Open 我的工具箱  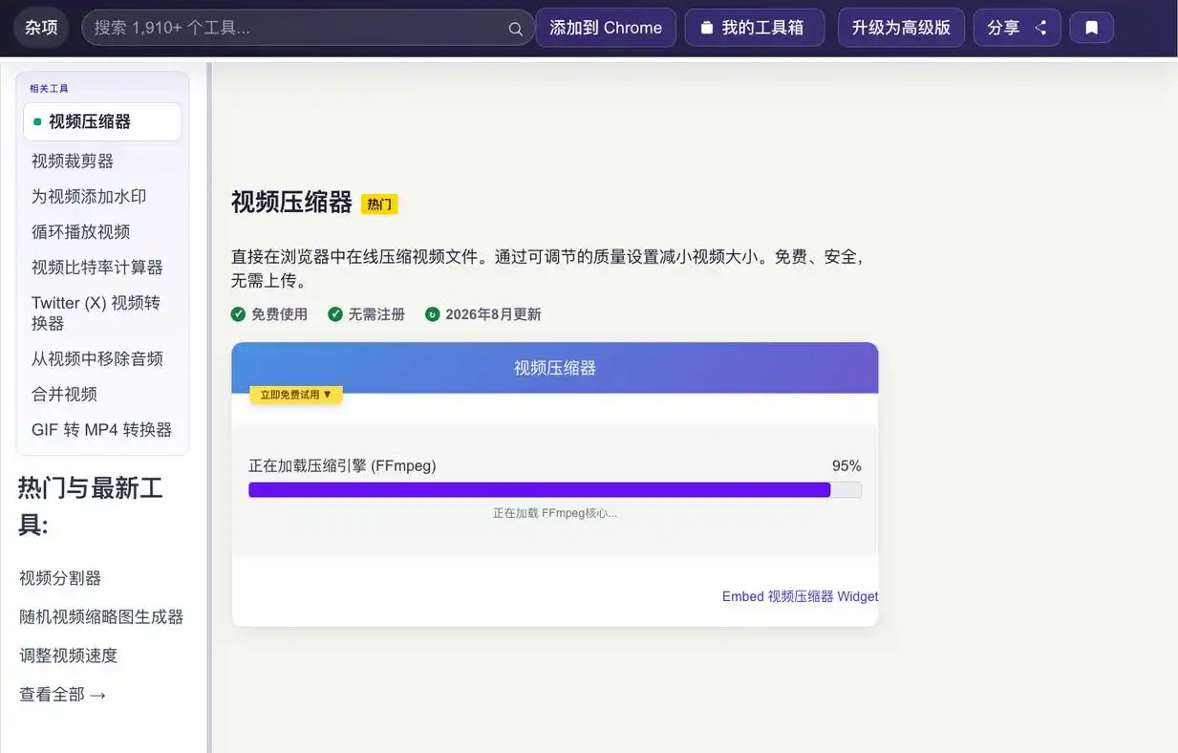[754, 28]
